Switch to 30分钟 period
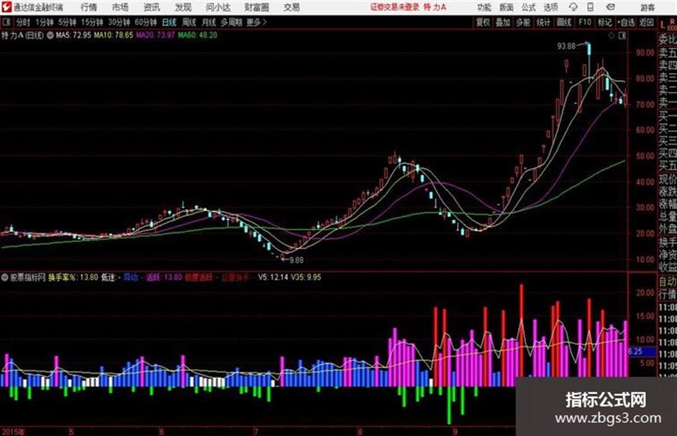The image size is (677, 436). click(119, 22)
